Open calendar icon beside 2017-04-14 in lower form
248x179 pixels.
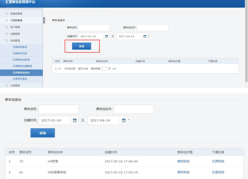[124, 121]
